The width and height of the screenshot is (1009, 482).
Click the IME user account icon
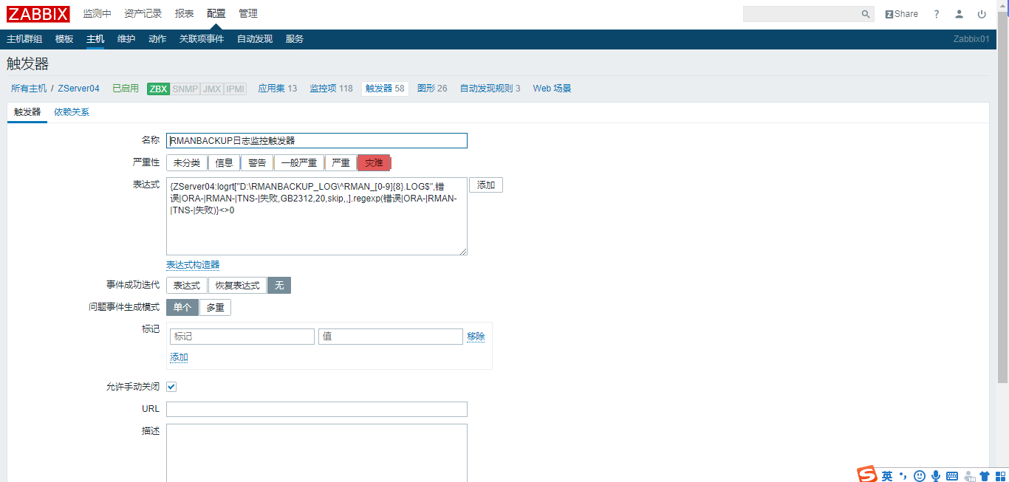pyautogui.click(x=969, y=476)
